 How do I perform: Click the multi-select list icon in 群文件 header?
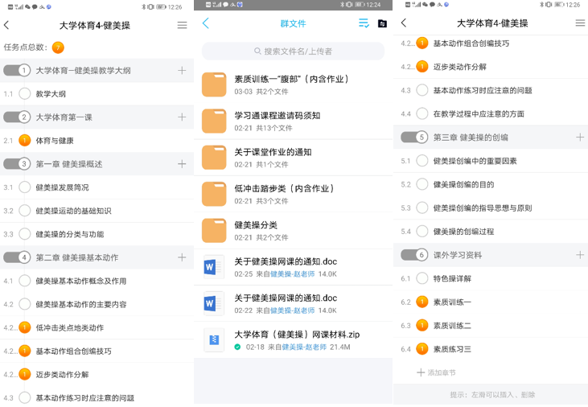[x=364, y=23]
